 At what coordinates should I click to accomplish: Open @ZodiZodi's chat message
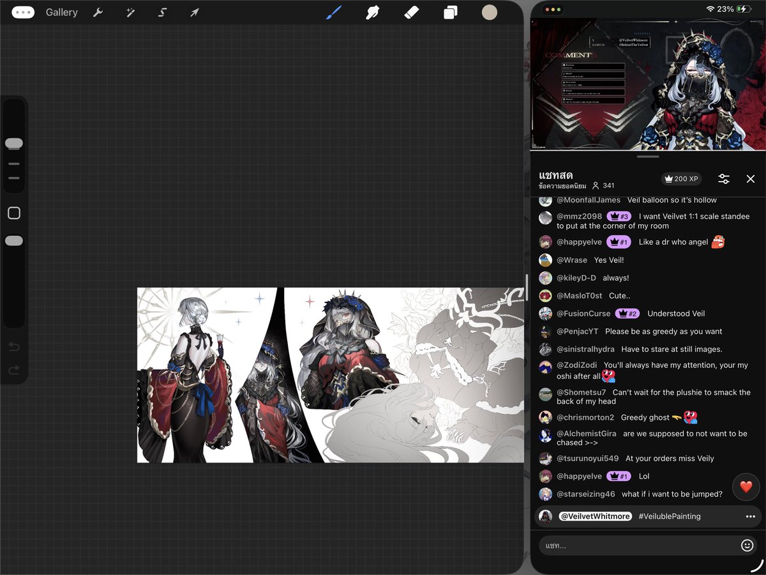click(648, 371)
